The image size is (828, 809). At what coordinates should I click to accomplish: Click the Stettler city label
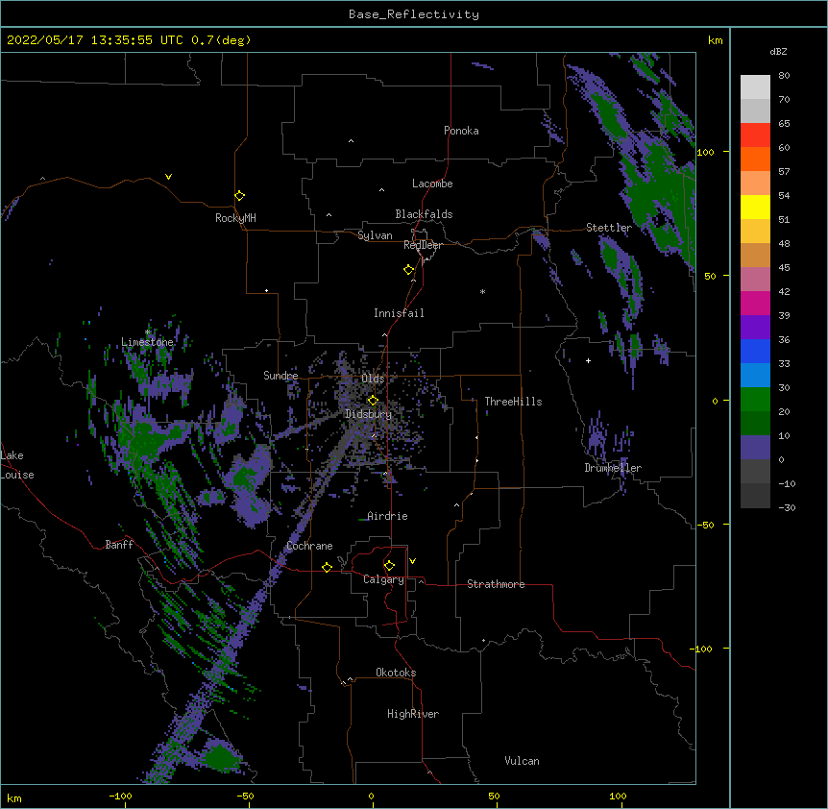pyautogui.click(x=609, y=228)
